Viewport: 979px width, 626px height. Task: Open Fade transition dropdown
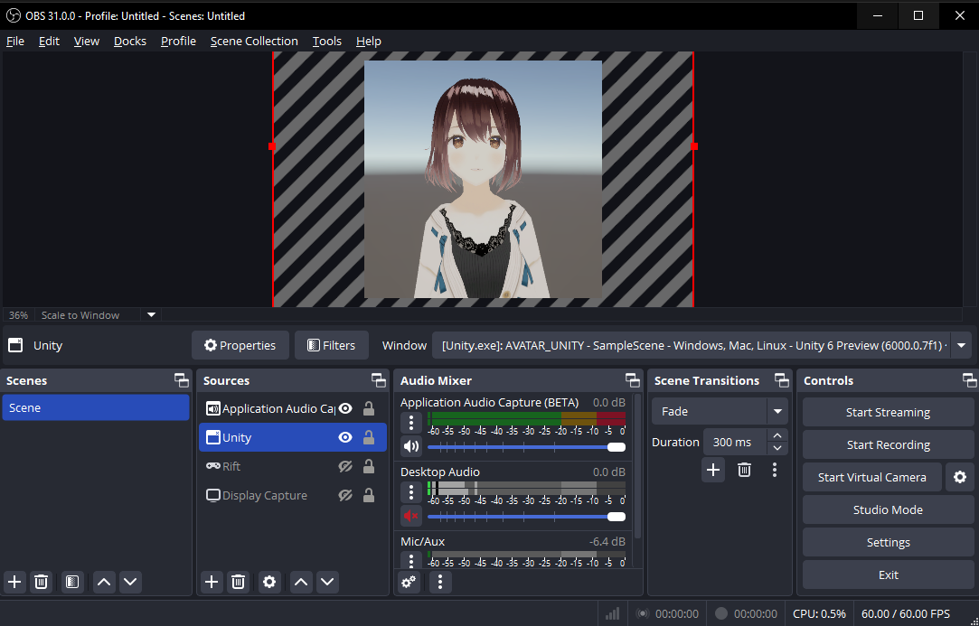720,411
